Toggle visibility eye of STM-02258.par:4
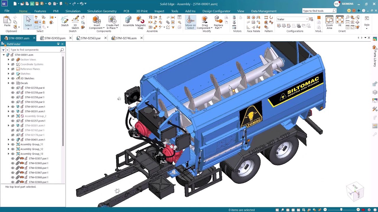378x212 pixels. [13, 88]
